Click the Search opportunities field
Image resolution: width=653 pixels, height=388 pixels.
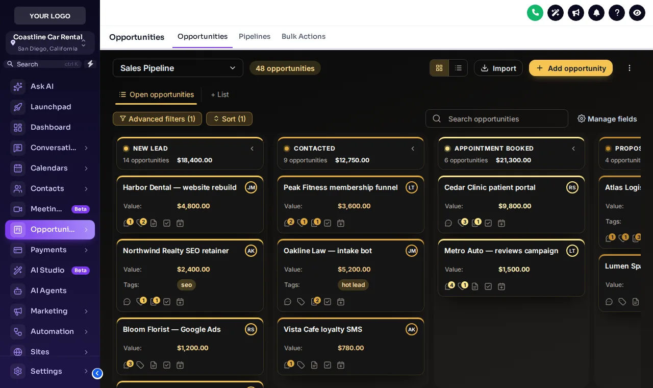[497, 118]
